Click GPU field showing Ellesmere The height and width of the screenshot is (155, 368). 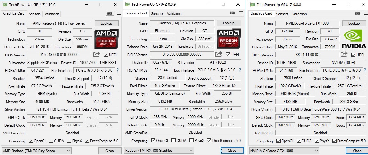[162, 31]
